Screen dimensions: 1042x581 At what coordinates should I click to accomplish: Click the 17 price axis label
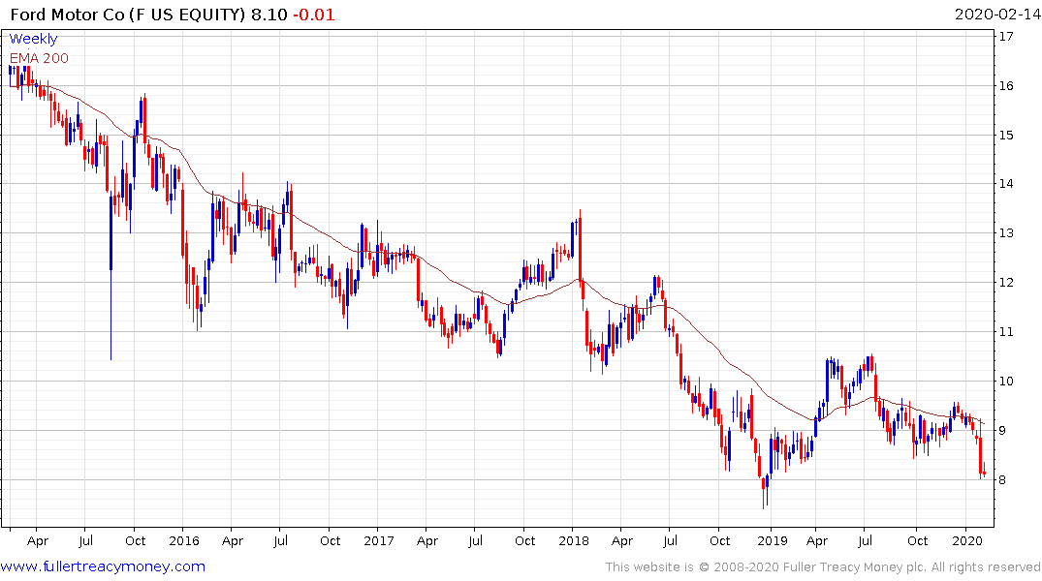point(1006,37)
